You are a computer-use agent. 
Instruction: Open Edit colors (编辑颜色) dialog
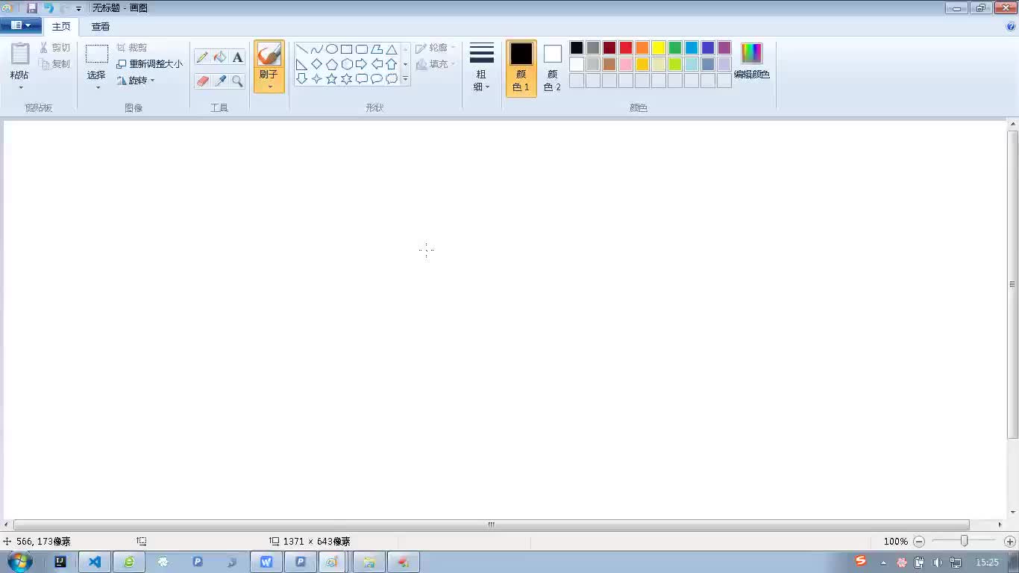coord(752,61)
